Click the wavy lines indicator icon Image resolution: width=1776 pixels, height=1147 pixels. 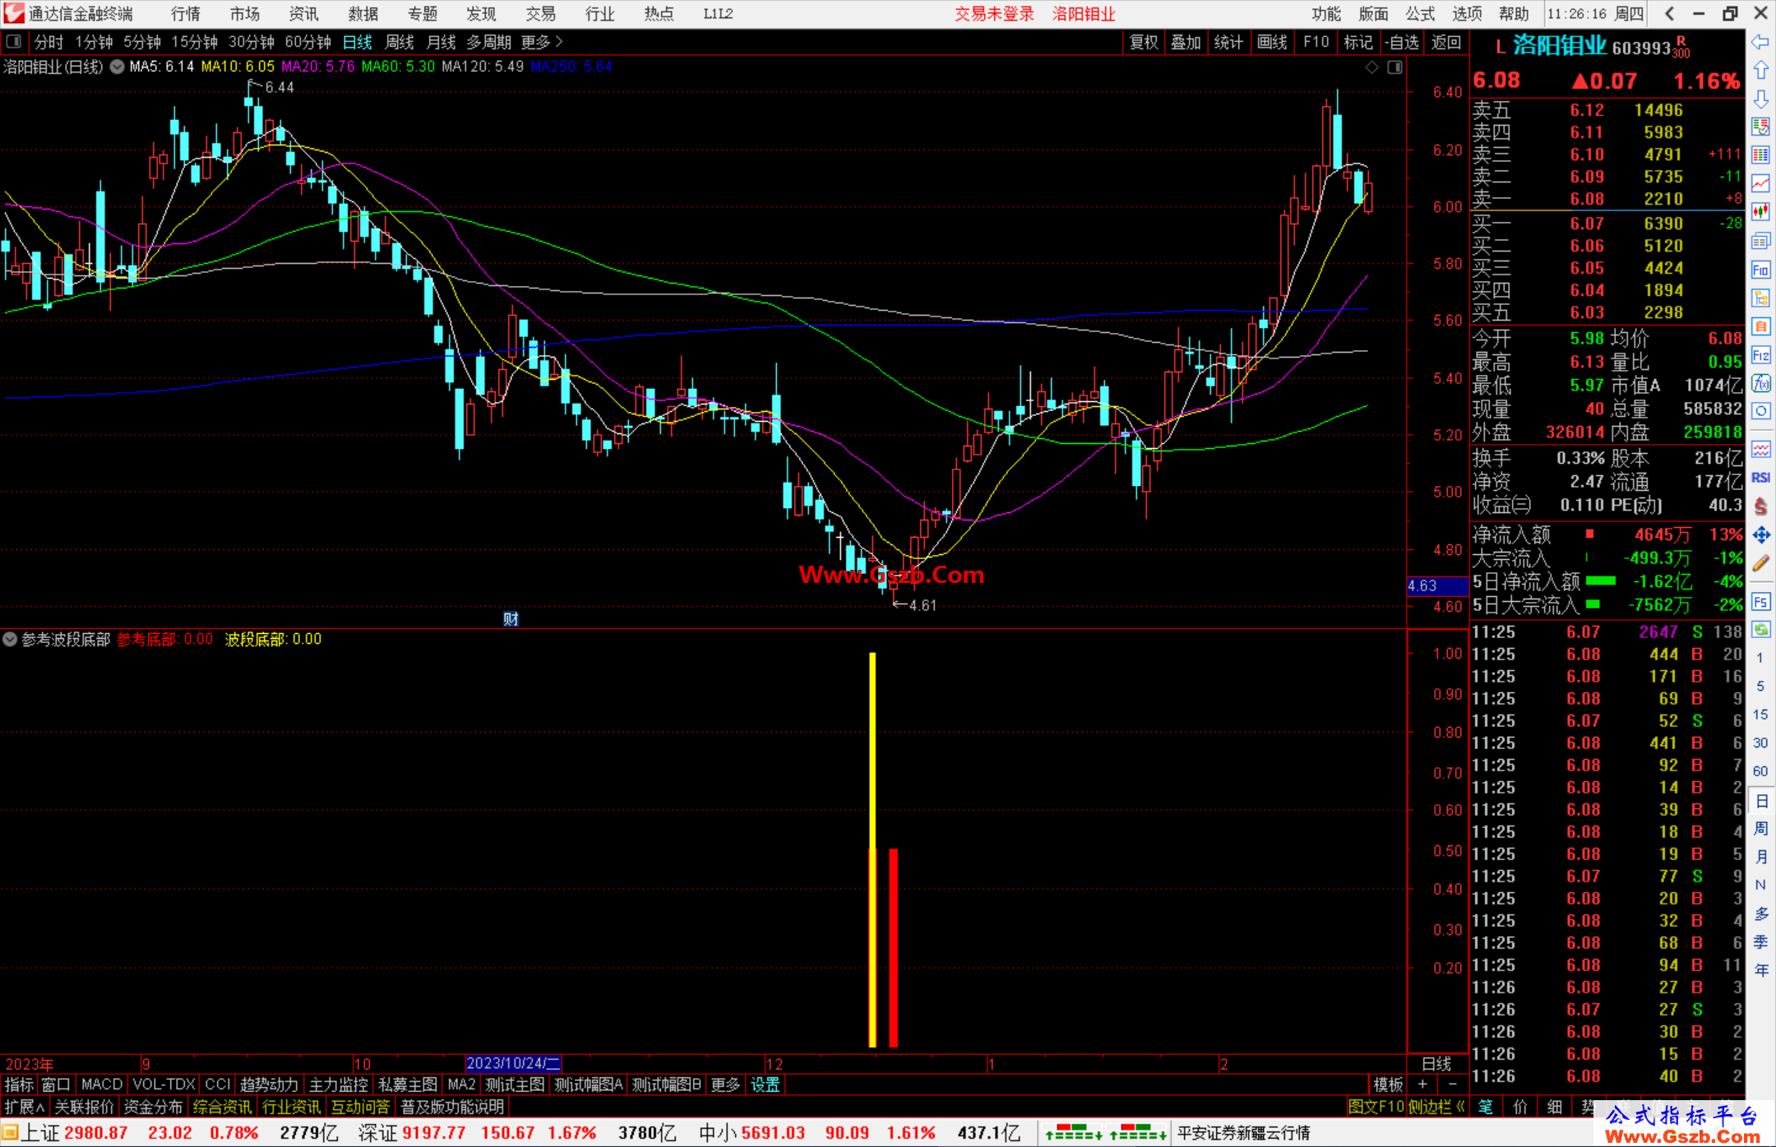click(x=1760, y=449)
